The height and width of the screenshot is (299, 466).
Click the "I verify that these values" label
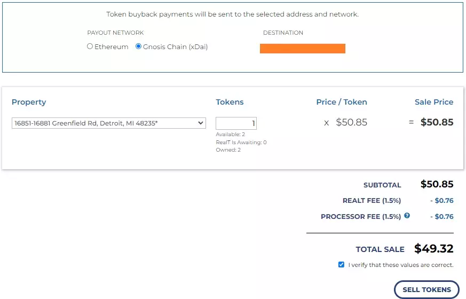pos(401,265)
